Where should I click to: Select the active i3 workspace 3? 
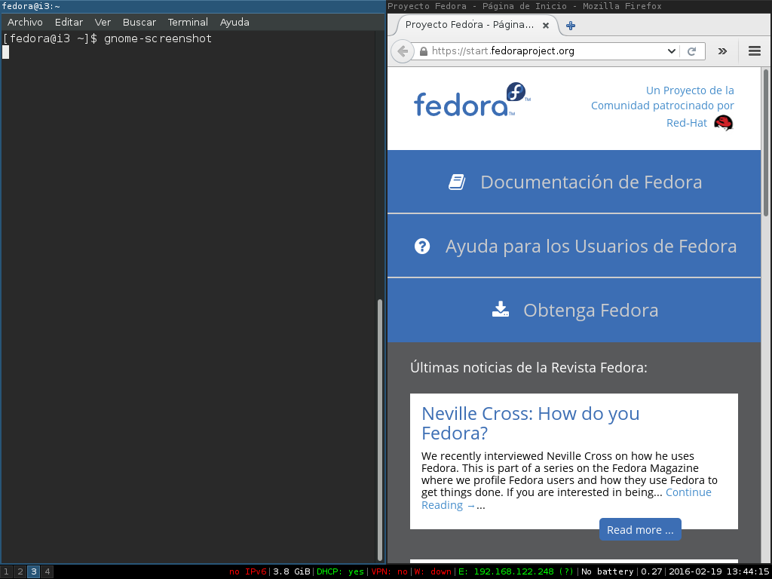tap(33, 571)
